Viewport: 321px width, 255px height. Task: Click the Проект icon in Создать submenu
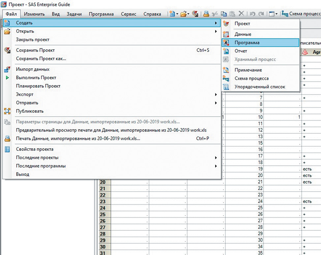click(226, 24)
